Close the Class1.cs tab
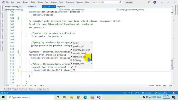This screenshot has width=178, height=100. [x=55, y=7]
